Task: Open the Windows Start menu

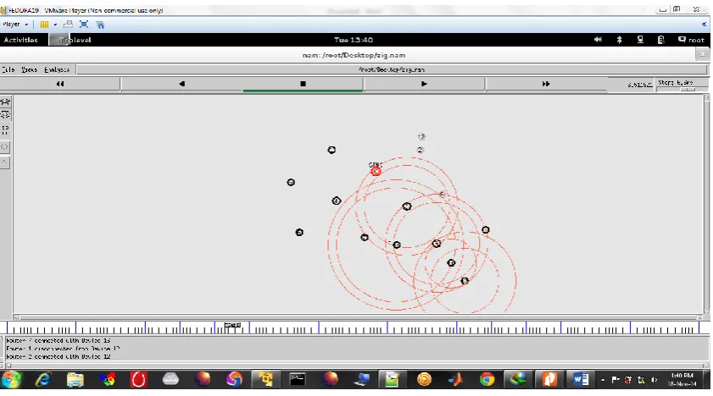Action: tap(11, 379)
